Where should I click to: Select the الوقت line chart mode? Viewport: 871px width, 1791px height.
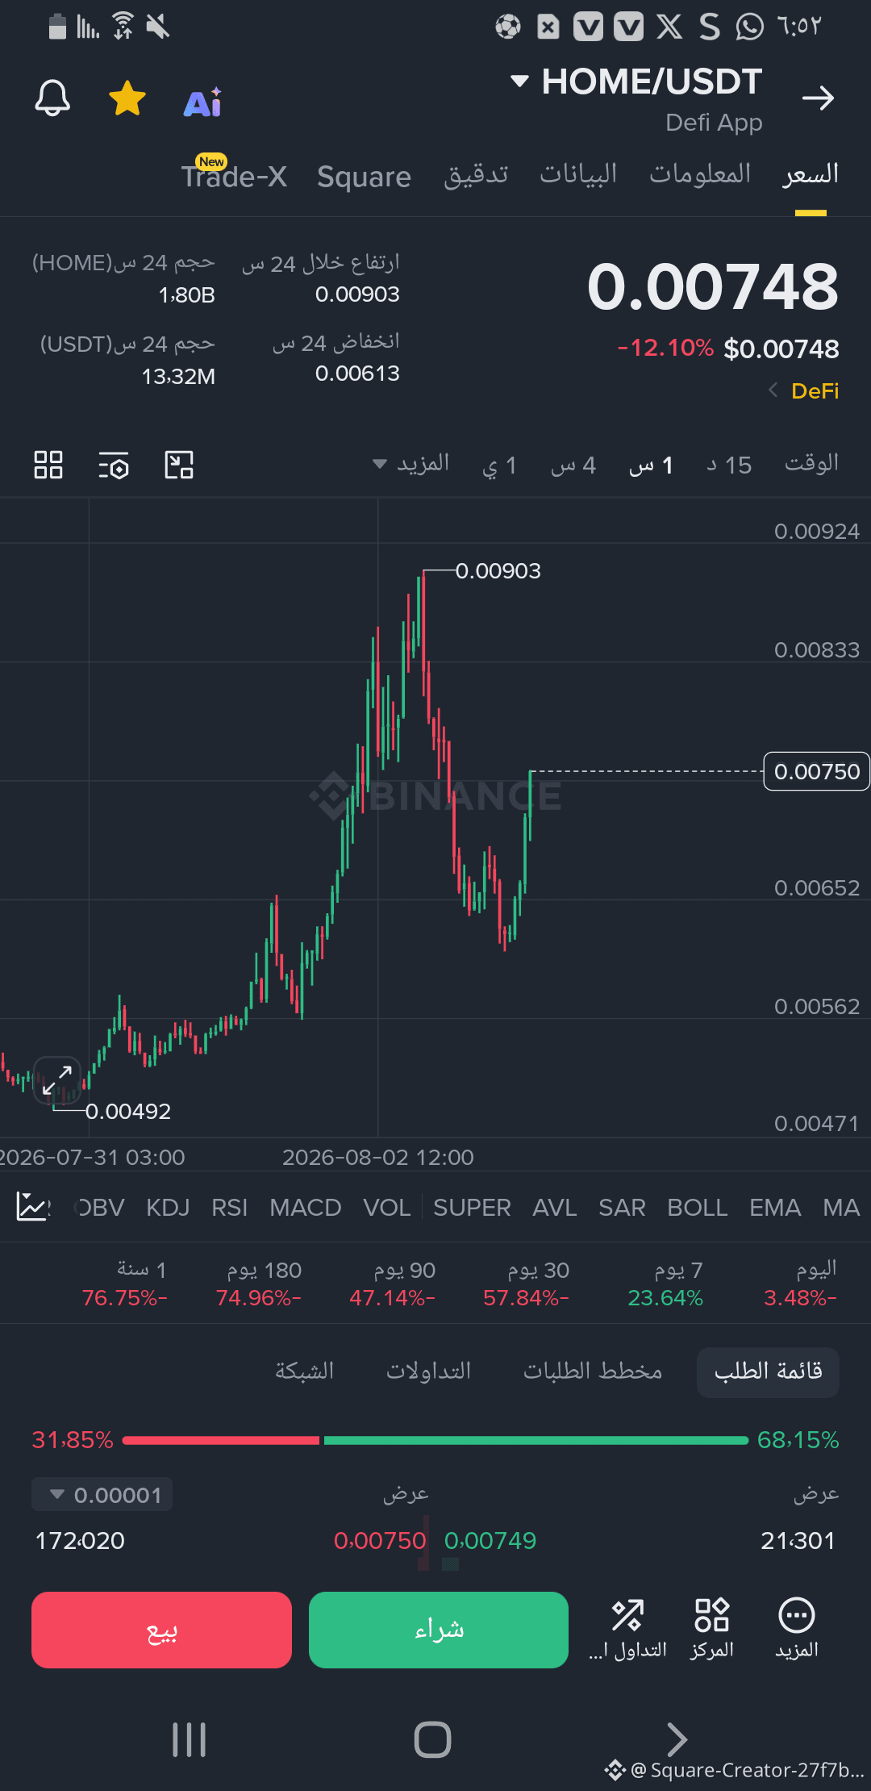(x=811, y=464)
